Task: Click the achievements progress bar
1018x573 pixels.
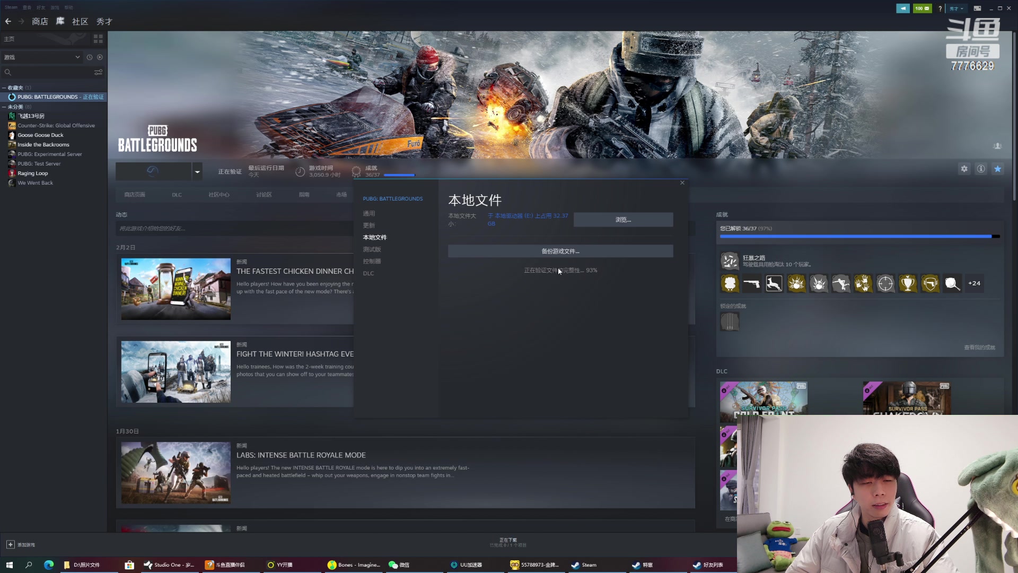Action: pyautogui.click(x=859, y=237)
